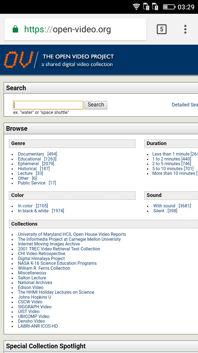This screenshot has height=353, width=198.
Task: Browse videos With sound
Action: coord(164,206)
